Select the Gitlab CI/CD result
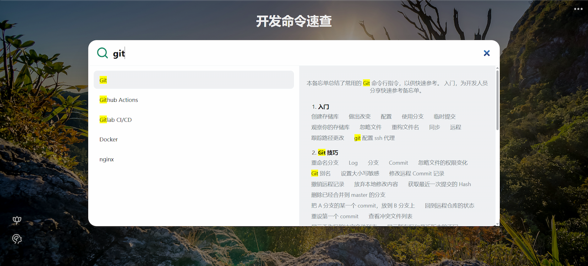 tap(194, 120)
